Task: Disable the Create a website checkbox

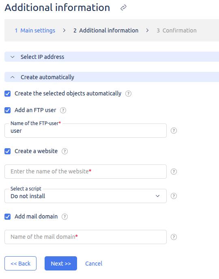Action: [7, 151]
